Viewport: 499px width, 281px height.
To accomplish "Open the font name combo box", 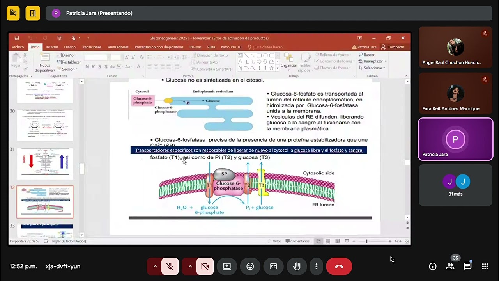I will pos(96,57).
